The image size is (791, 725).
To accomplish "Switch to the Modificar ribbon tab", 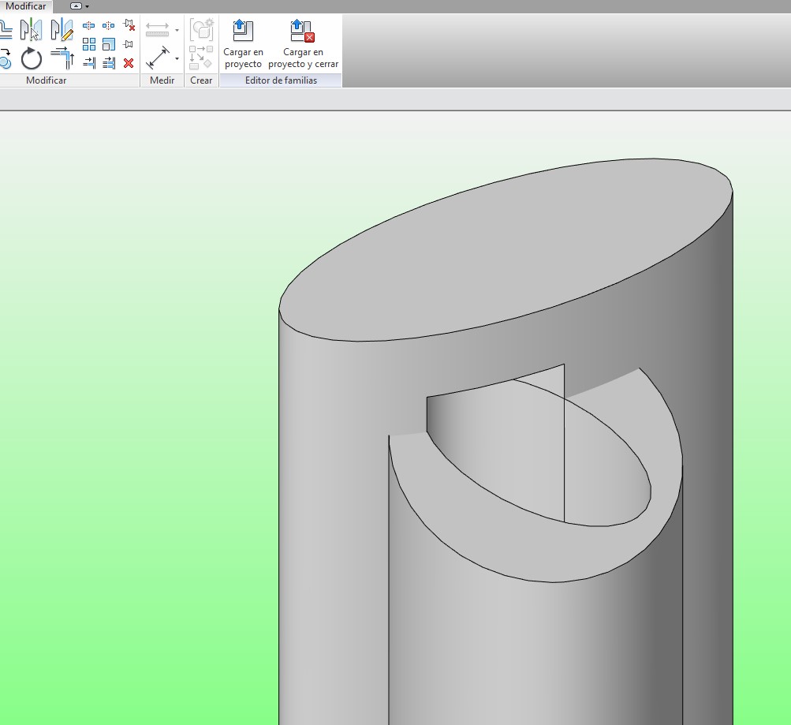I will (x=26, y=6).
